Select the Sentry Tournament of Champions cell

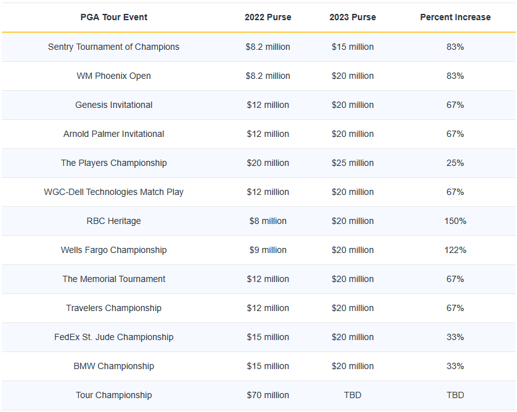114,47
